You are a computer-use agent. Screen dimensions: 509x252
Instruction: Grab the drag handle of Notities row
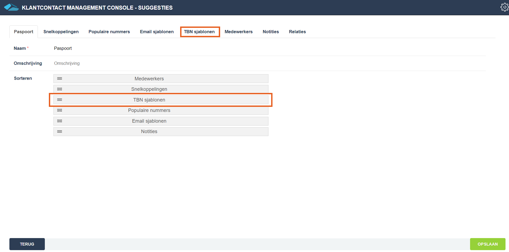click(60, 131)
